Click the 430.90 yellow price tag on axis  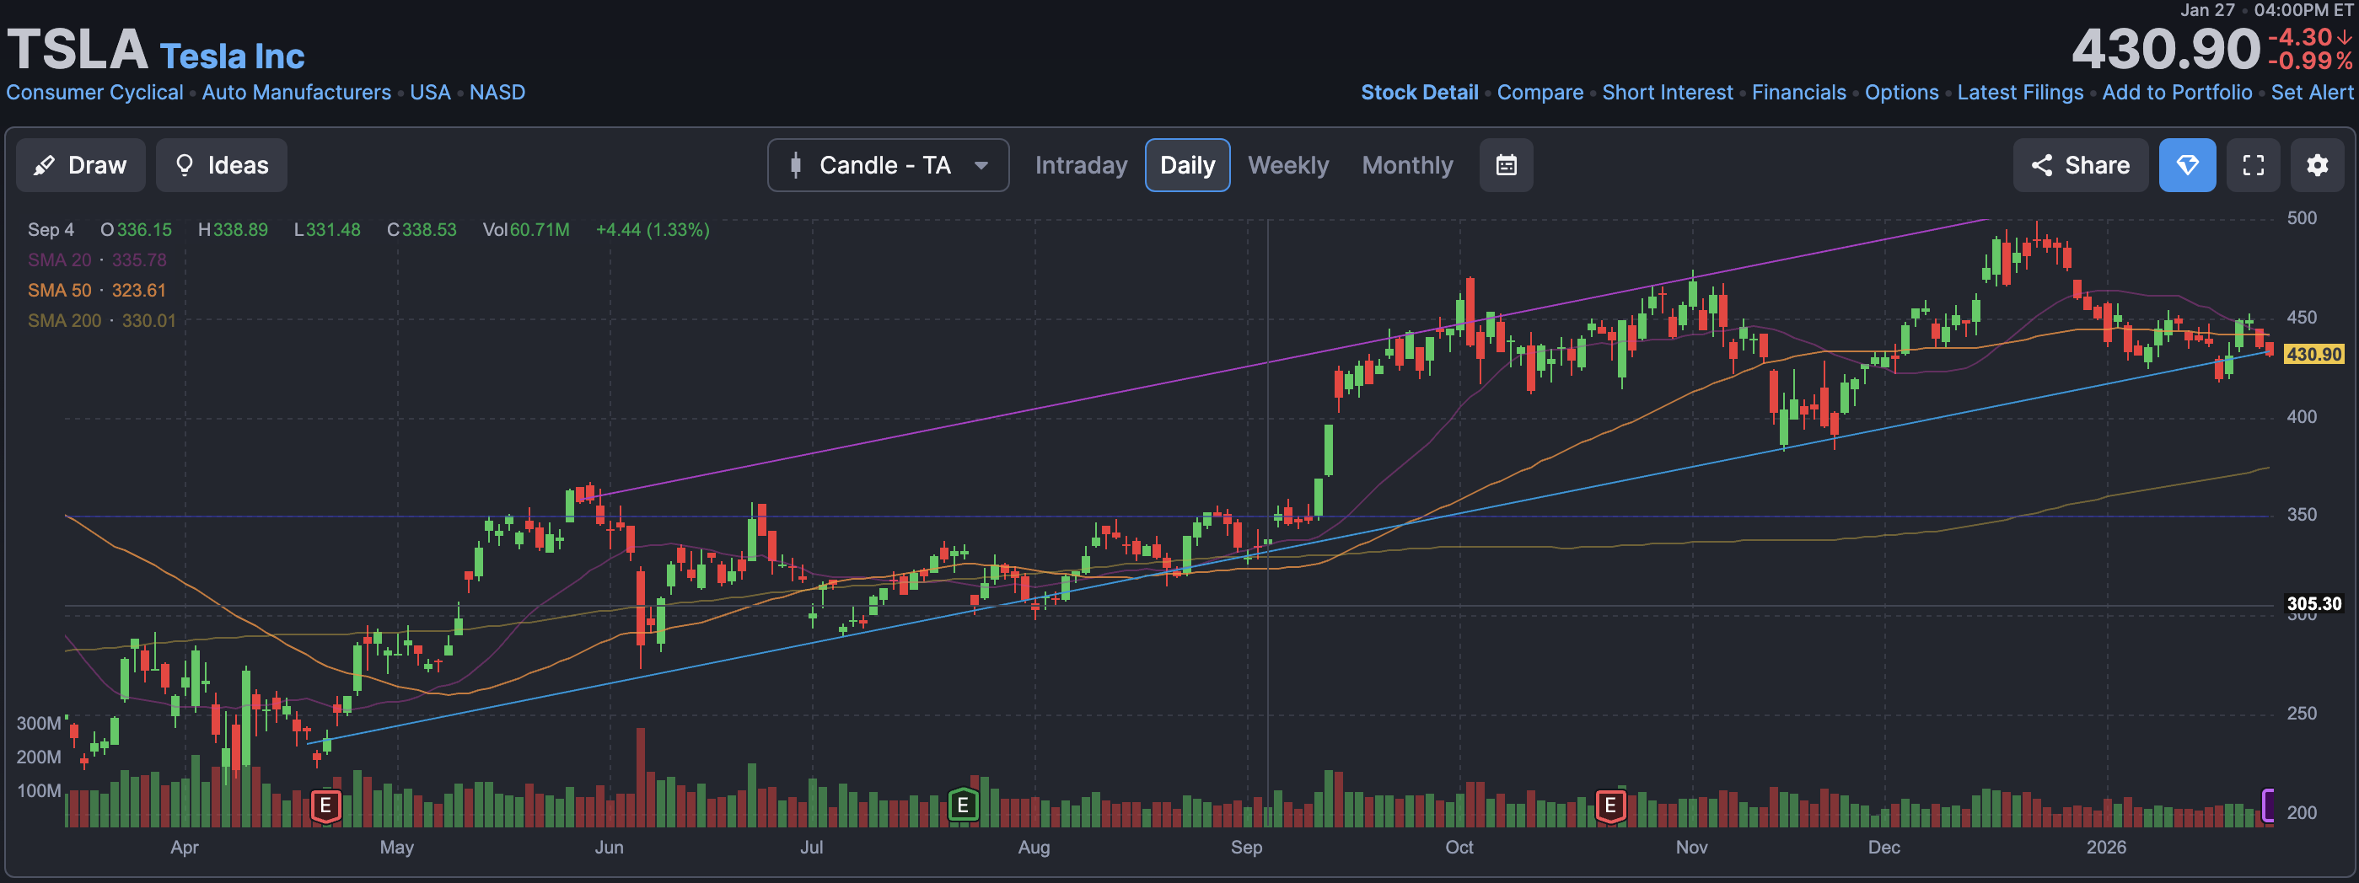pos(2313,354)
